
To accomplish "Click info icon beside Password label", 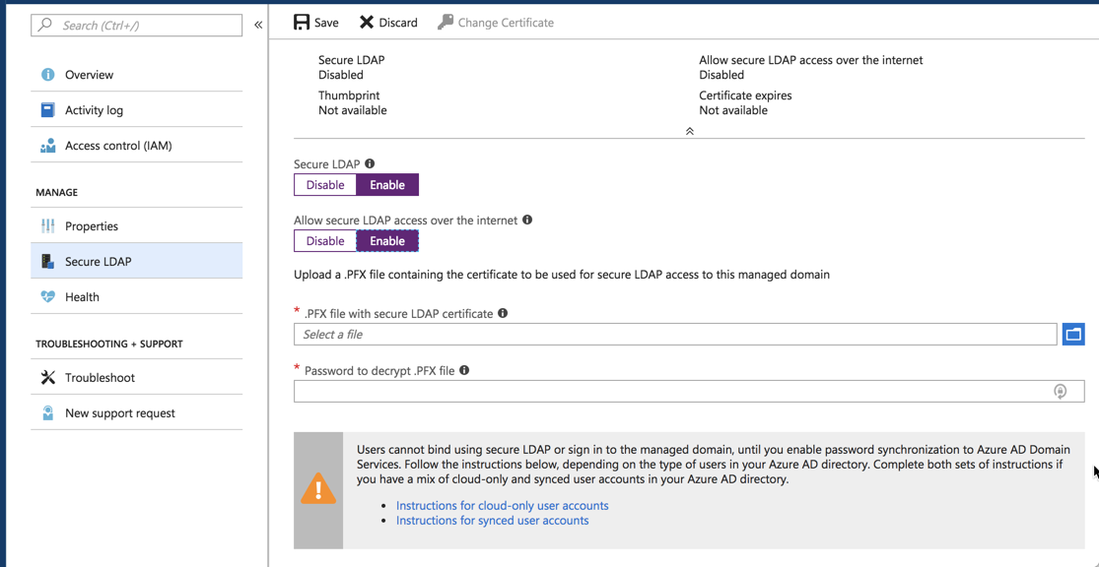I will point(464,370).
